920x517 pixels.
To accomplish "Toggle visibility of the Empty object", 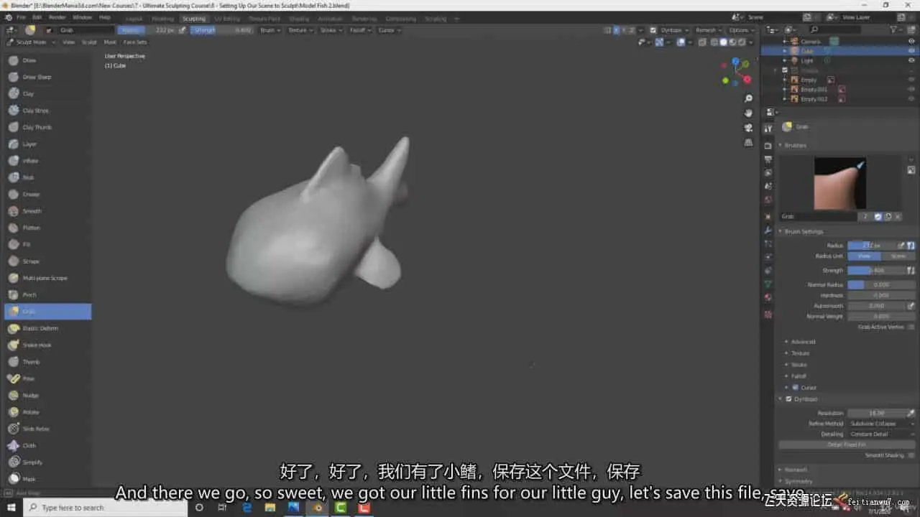I will 911,80.
